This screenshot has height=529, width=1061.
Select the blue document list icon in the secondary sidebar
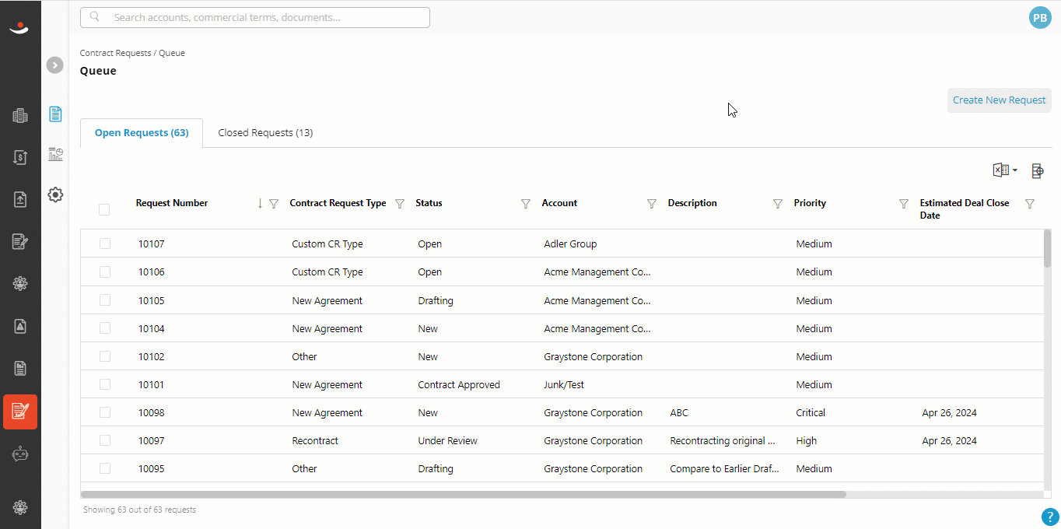pos(55,114)
